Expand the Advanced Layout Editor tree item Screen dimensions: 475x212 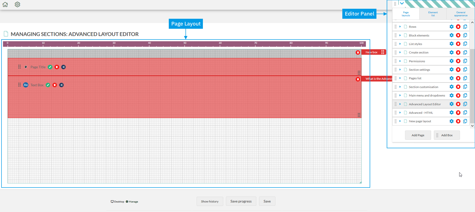400,104
